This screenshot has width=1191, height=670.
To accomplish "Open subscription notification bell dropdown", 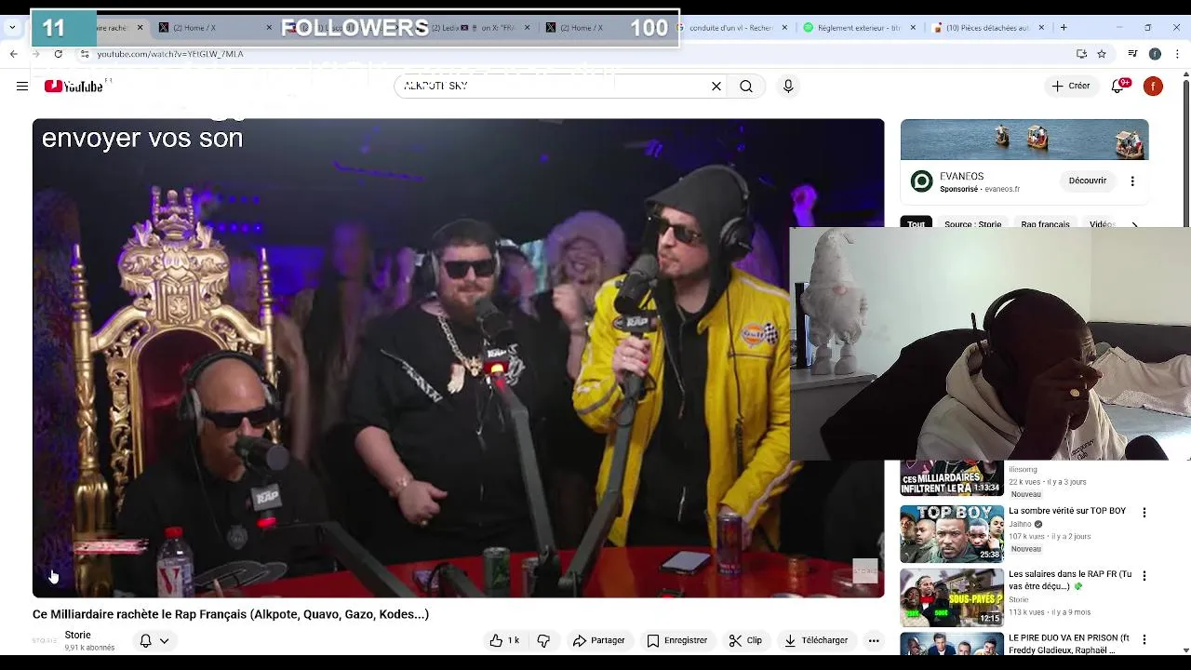I will coord(154,640).
